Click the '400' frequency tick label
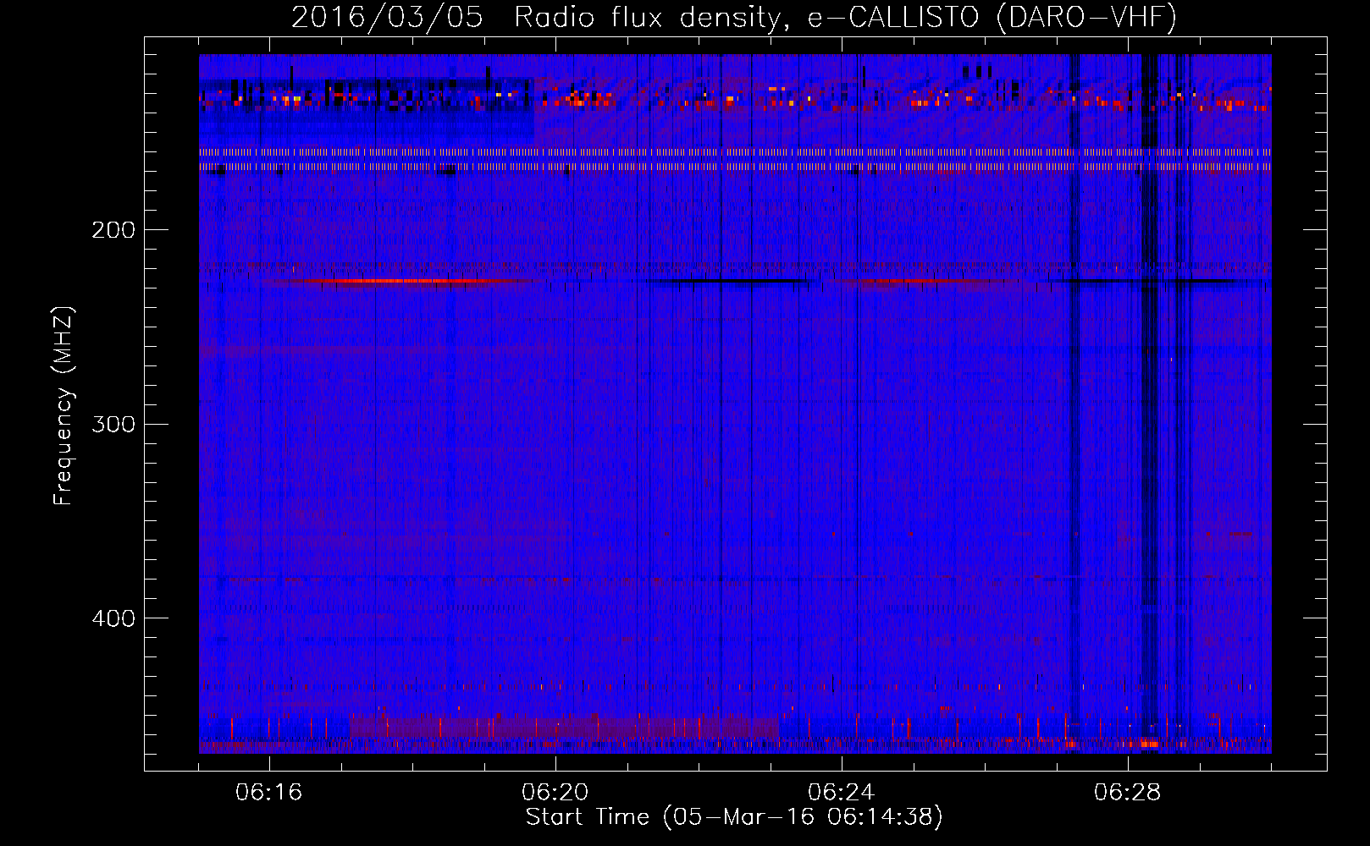The width and height of the screenshot is (1370, 846). (113, 618)
